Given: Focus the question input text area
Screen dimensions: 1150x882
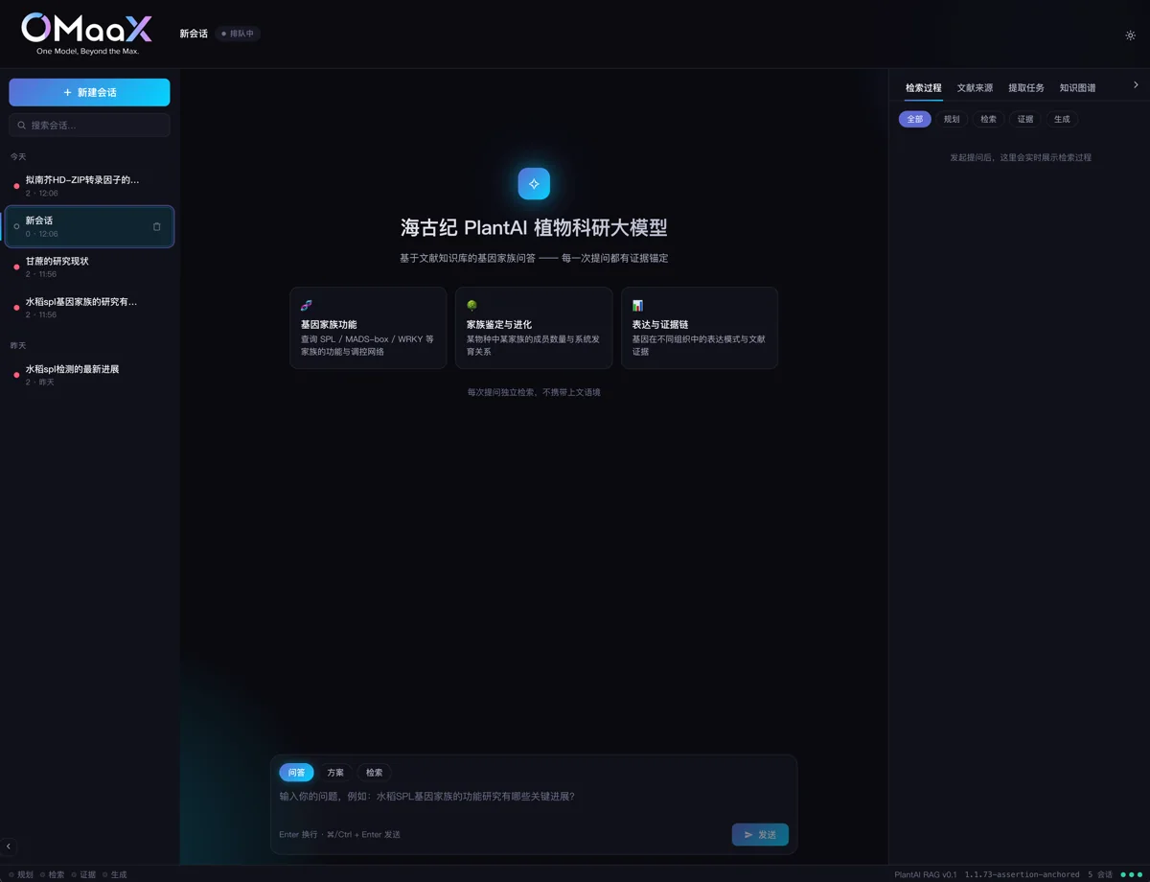Looking at the screenshot, I should point(534,797).
